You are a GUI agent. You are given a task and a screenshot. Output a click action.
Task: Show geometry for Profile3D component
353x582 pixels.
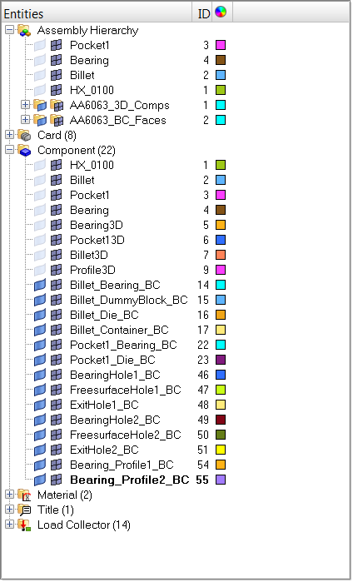40,271
